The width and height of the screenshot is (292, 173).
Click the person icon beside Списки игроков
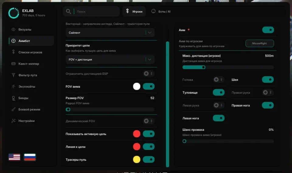[13, 52]
